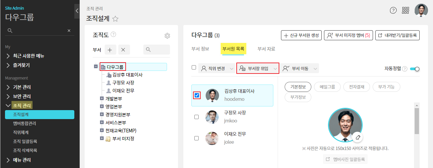Image resolution: width=433 pixels, height=168 pixels.
Task: Open 멤버통합관리 in the sidebar
Action: coord(25,123)
